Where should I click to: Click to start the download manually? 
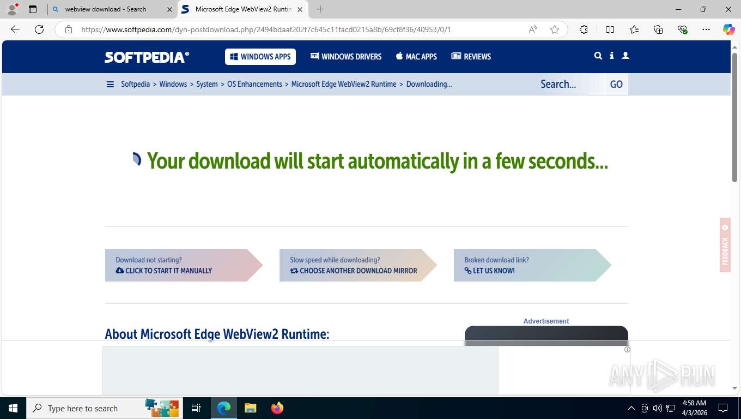tap(184, 265)
